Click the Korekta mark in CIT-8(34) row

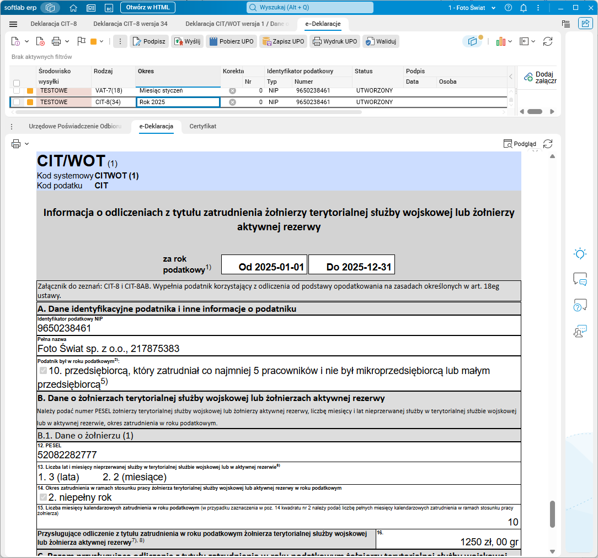click(x=232, y=102)
